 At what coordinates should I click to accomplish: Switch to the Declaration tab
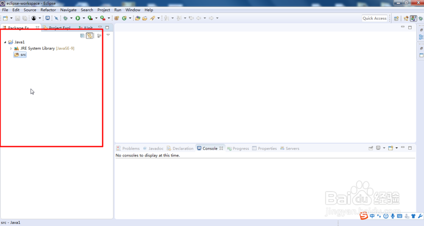180,149
